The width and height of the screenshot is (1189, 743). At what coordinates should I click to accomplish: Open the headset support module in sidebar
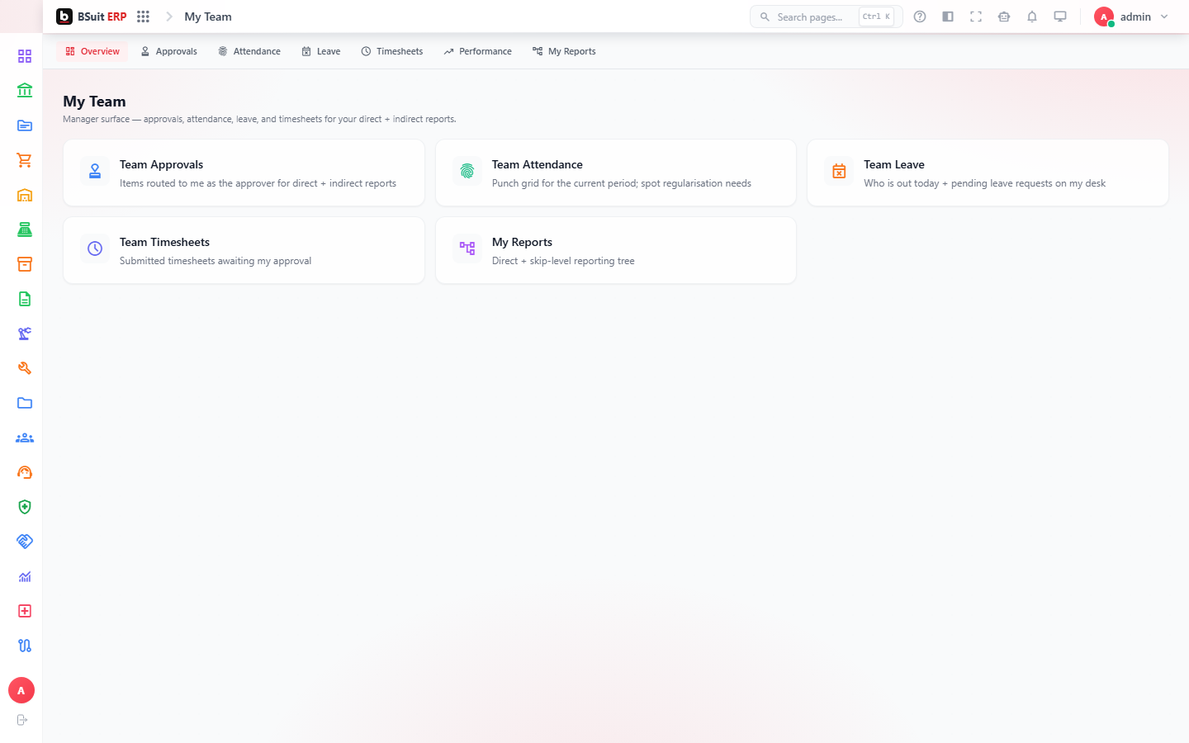point(25,472)
